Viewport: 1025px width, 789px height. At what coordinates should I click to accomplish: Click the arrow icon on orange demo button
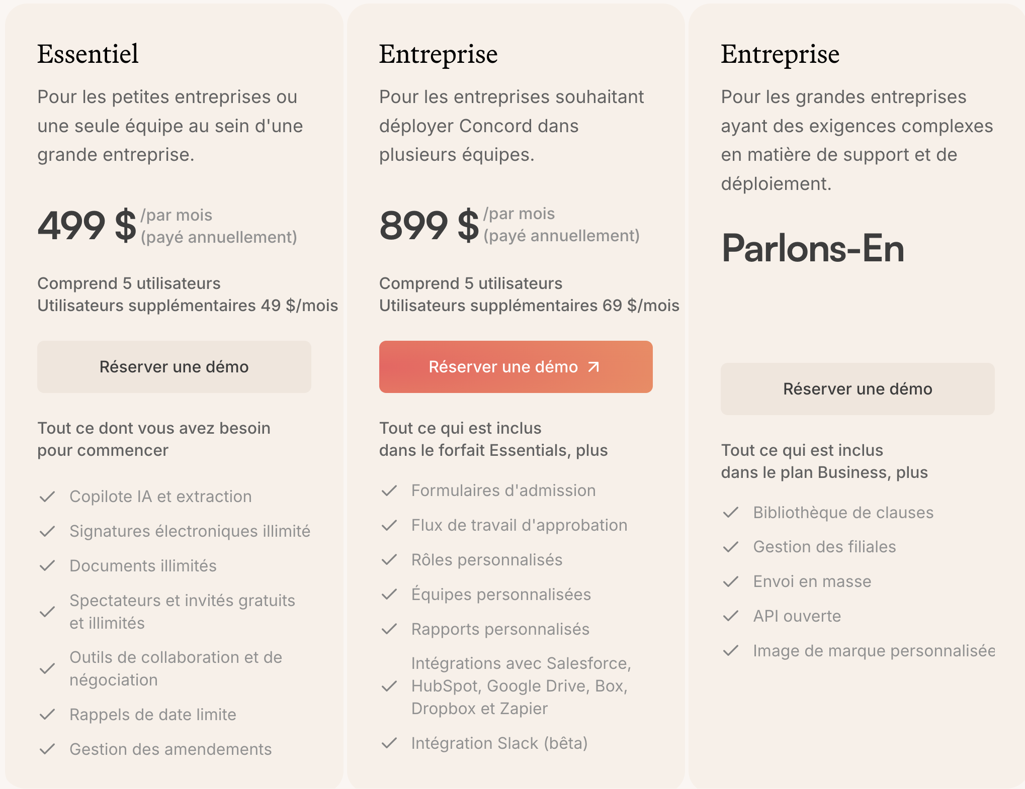pos(593,367)
